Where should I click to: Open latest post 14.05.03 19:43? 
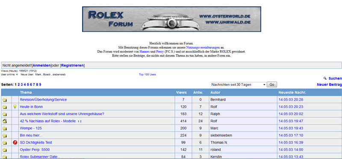tap(291, 128)
